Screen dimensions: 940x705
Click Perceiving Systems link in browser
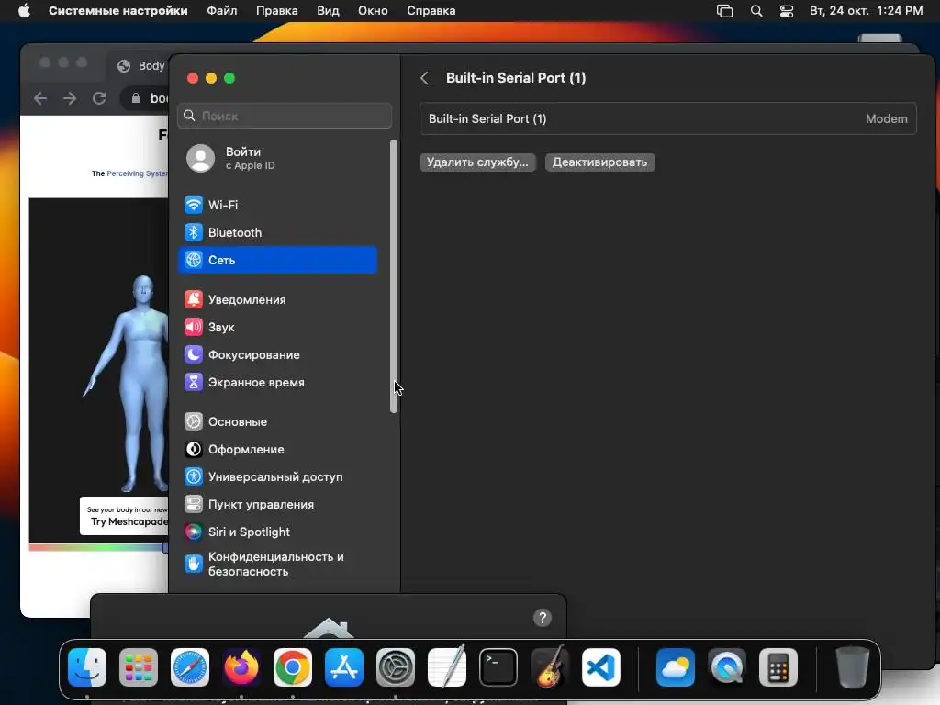click(138, 173)
